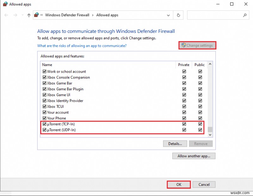253x196 pixels.
Task: Toggle the Your Phone app checkbox
Action: pyautogui.click(x=45, y=118)
